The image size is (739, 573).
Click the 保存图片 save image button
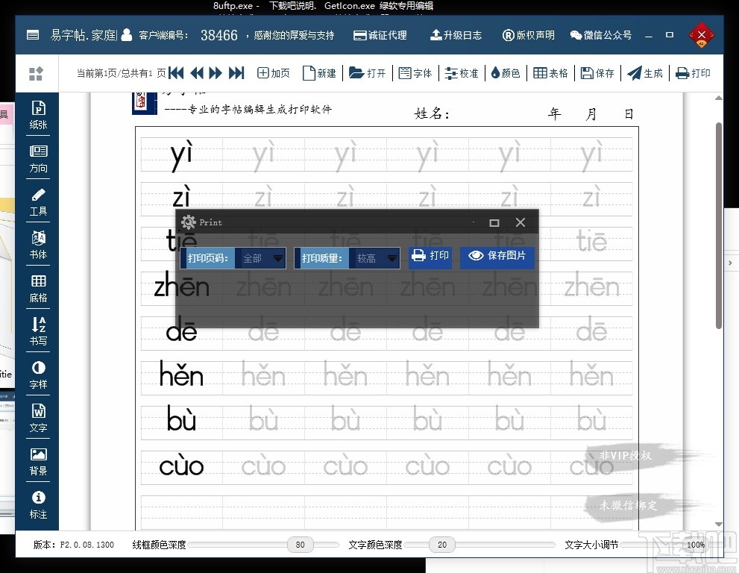pyautogui.click(x=497, y=256)
